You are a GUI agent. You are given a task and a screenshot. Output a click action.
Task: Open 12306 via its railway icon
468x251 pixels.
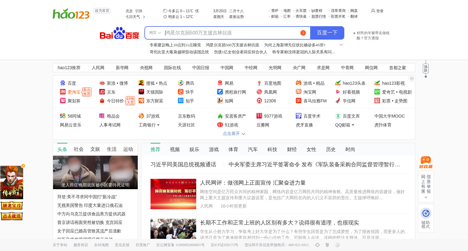259,101
